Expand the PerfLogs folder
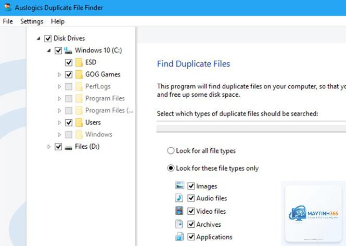This screenshot has width=346, height=246. 59,86
